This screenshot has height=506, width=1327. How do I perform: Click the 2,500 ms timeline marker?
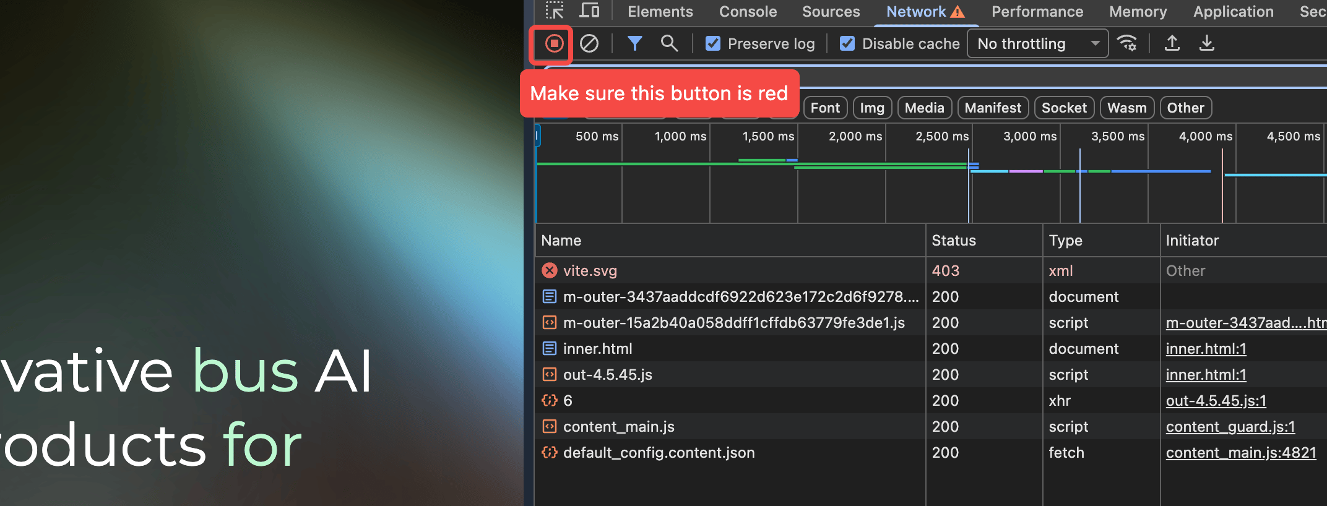pyautogui.click(x=942, y=136)
